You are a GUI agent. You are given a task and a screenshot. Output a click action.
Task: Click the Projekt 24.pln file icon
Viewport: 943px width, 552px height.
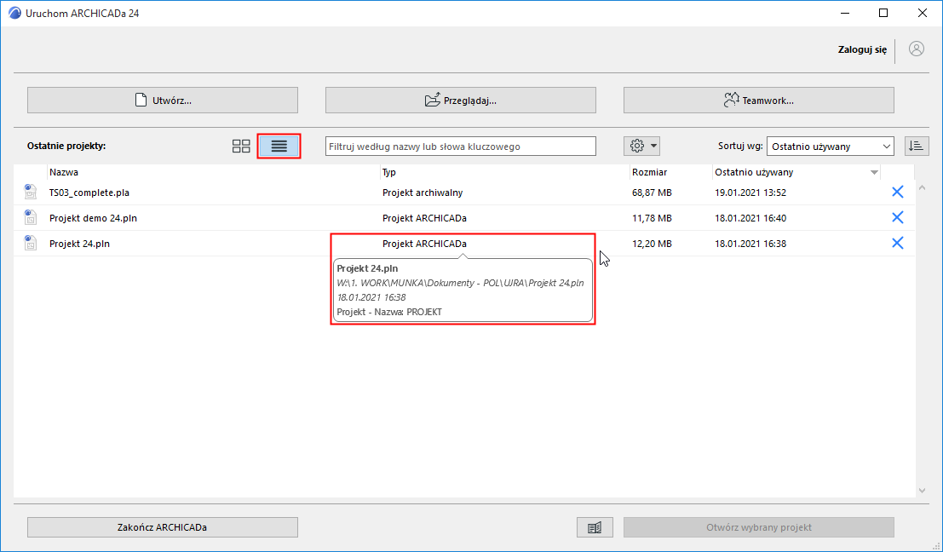click(x=30, y=243)
